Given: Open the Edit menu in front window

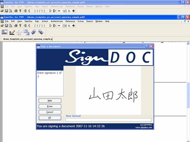Looking at the screenshot, I should pos(13,21).
